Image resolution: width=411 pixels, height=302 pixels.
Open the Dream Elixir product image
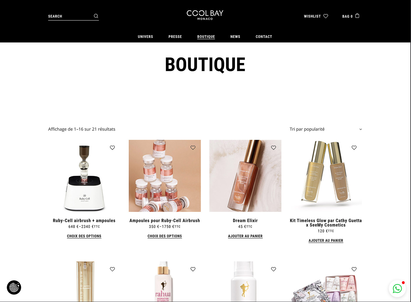click(x=245, y=176)
